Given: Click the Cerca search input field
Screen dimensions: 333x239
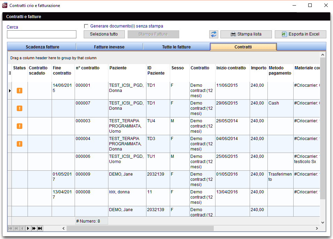Looking at the screenshot, I should (x=41, y=34).
